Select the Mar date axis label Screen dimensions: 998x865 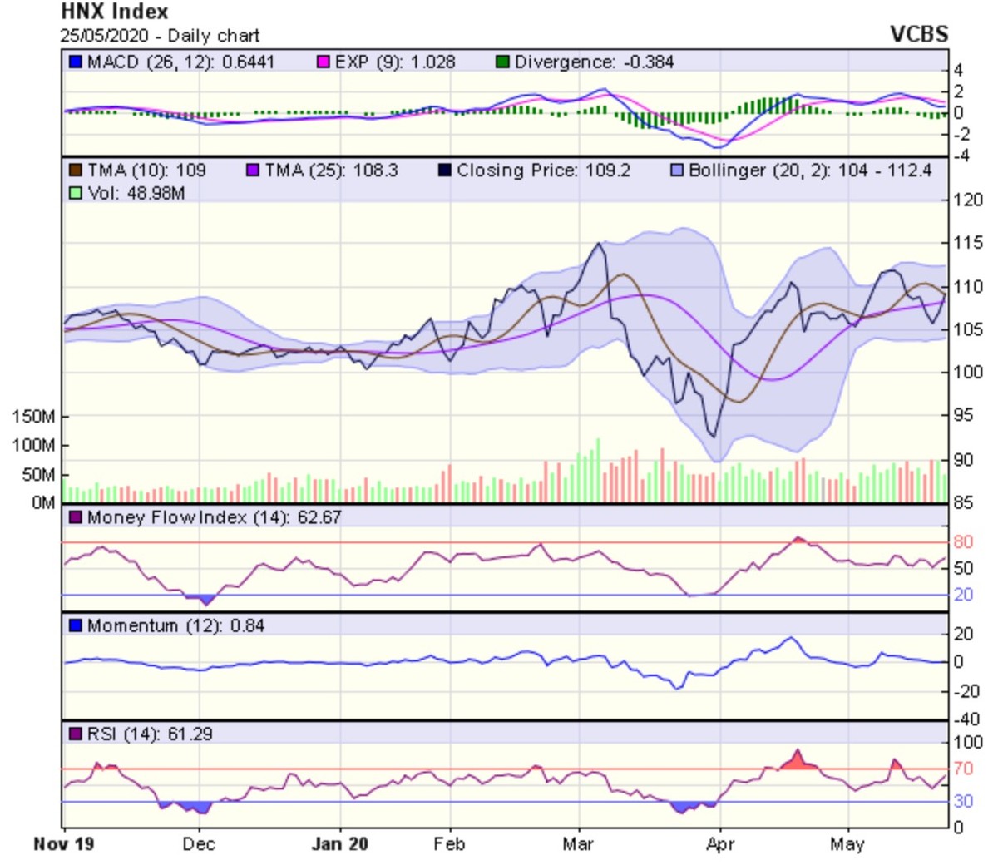[x=577, y=844]
